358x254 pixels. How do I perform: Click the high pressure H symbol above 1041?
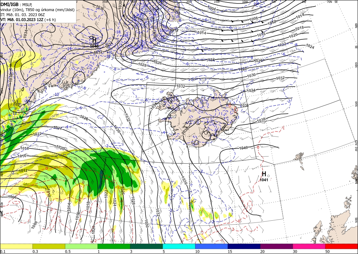coord(264,174)
